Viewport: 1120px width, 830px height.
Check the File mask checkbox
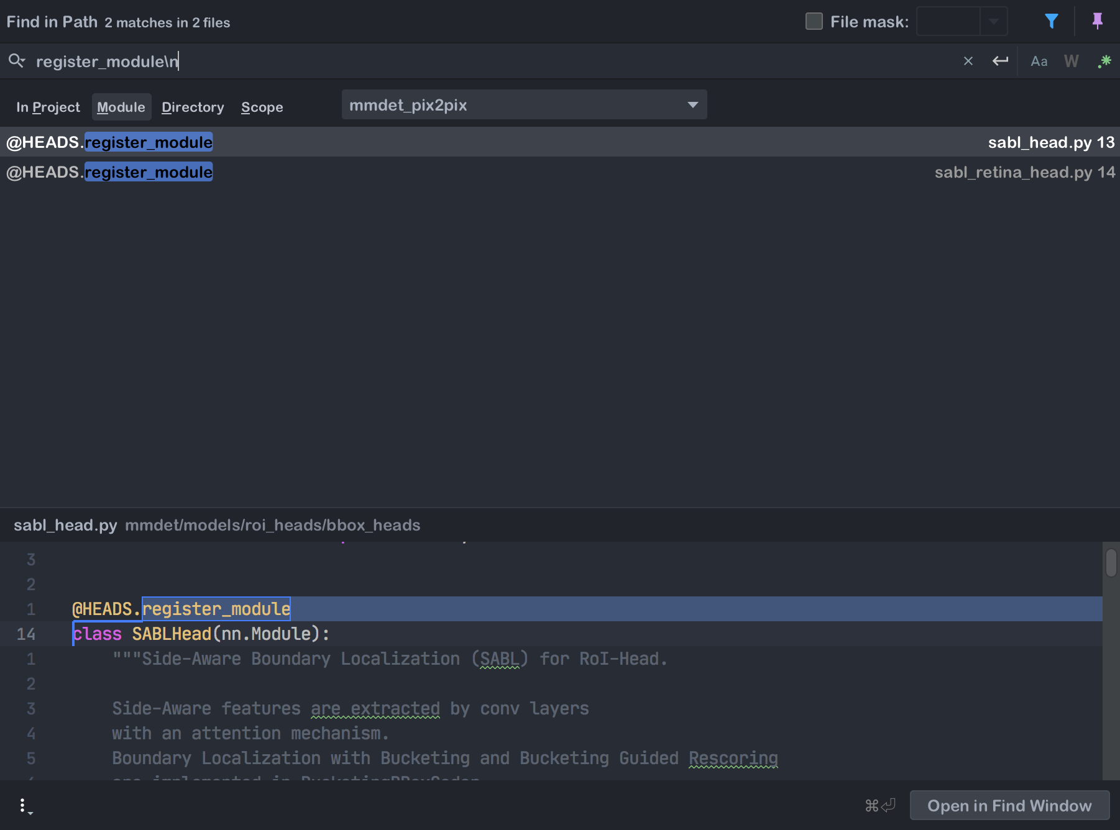tap(813, 21)
